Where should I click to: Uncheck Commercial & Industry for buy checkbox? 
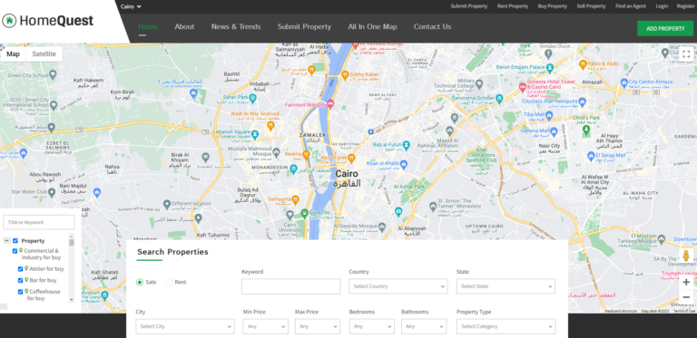(x=15, y=251)
